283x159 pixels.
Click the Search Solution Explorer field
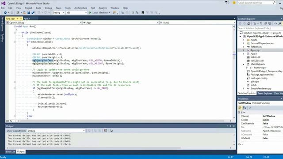(260, 28)
